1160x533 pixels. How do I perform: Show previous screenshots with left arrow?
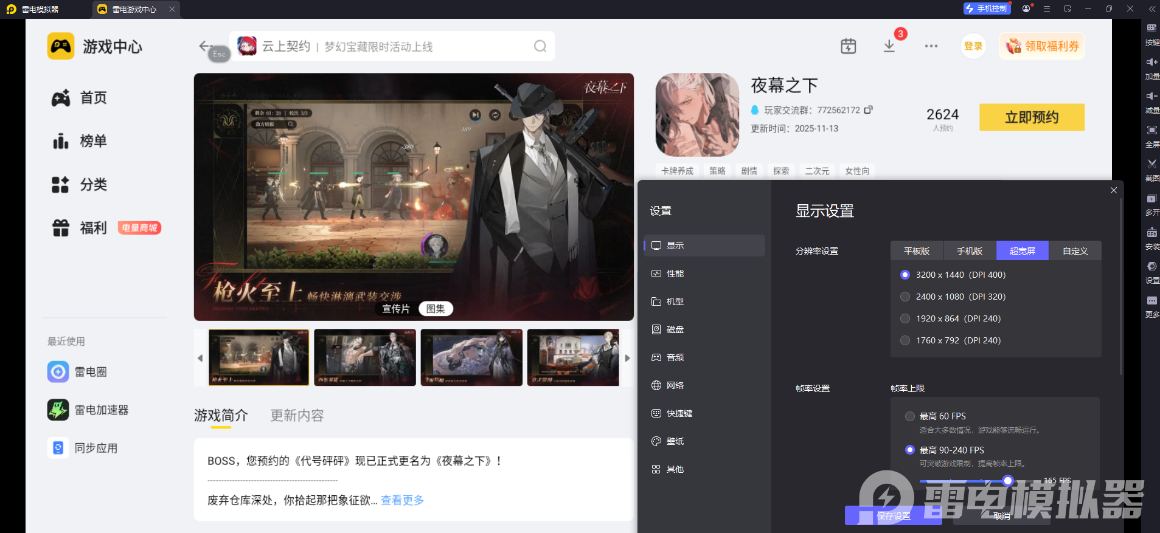tap(200, 358)
